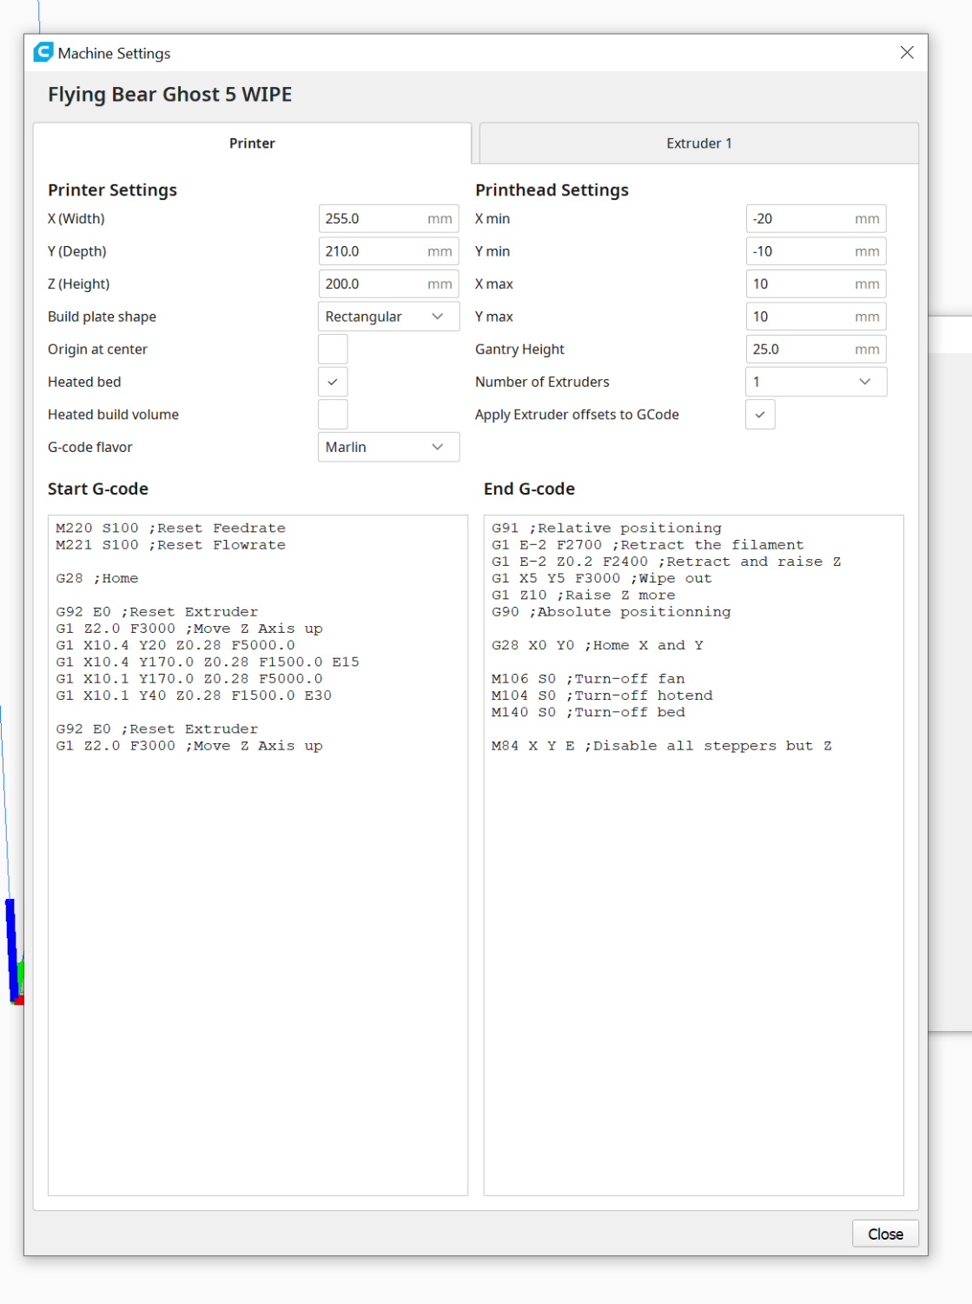Uncheck the Heated bed checkbox

[x=333, y=382]
